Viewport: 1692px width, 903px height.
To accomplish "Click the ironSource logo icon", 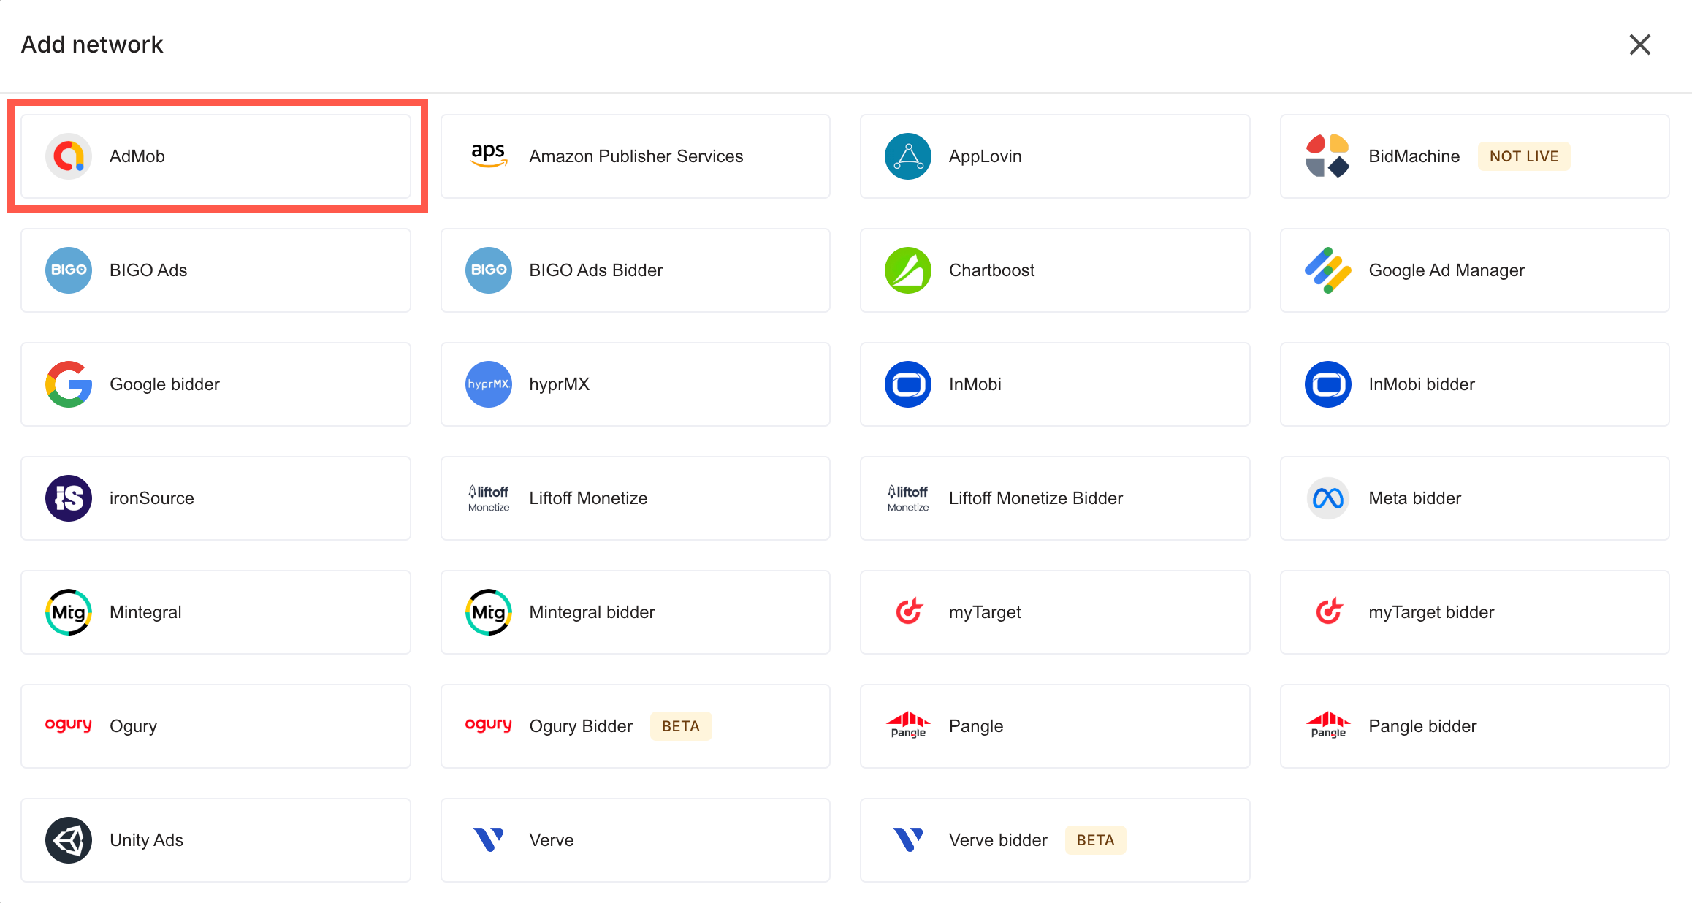I will point(69,498).
